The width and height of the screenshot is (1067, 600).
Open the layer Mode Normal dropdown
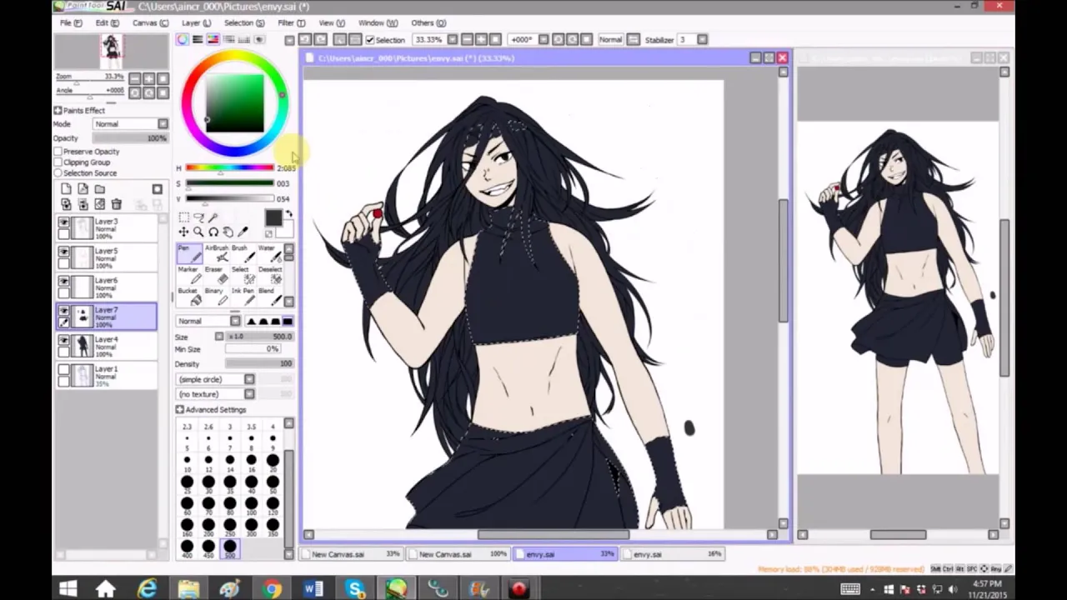[129, 124]
